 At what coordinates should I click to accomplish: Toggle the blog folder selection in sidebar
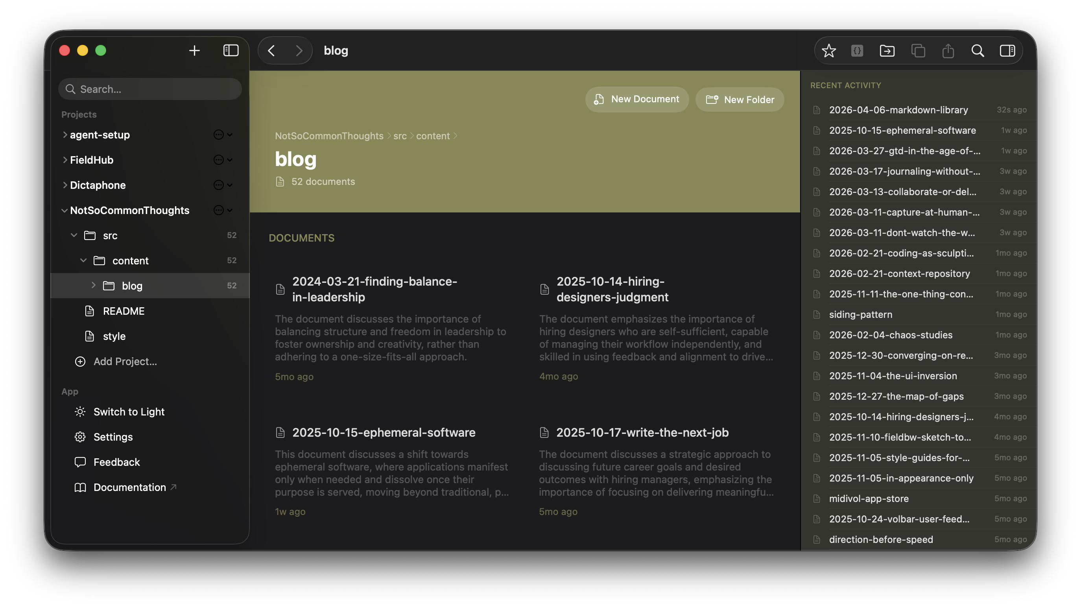(x=132, y=285)
